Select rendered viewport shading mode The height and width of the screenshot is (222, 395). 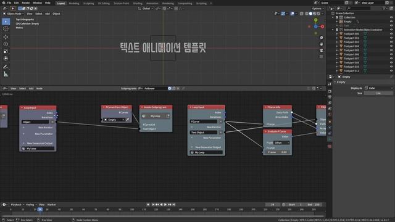pyautogui.click(x=318, y=14)
